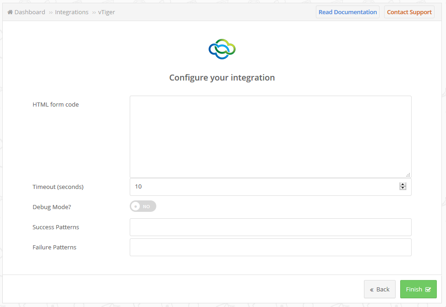Click the Success Patterns input field
The image size is (446, 307).
[270, 227]
